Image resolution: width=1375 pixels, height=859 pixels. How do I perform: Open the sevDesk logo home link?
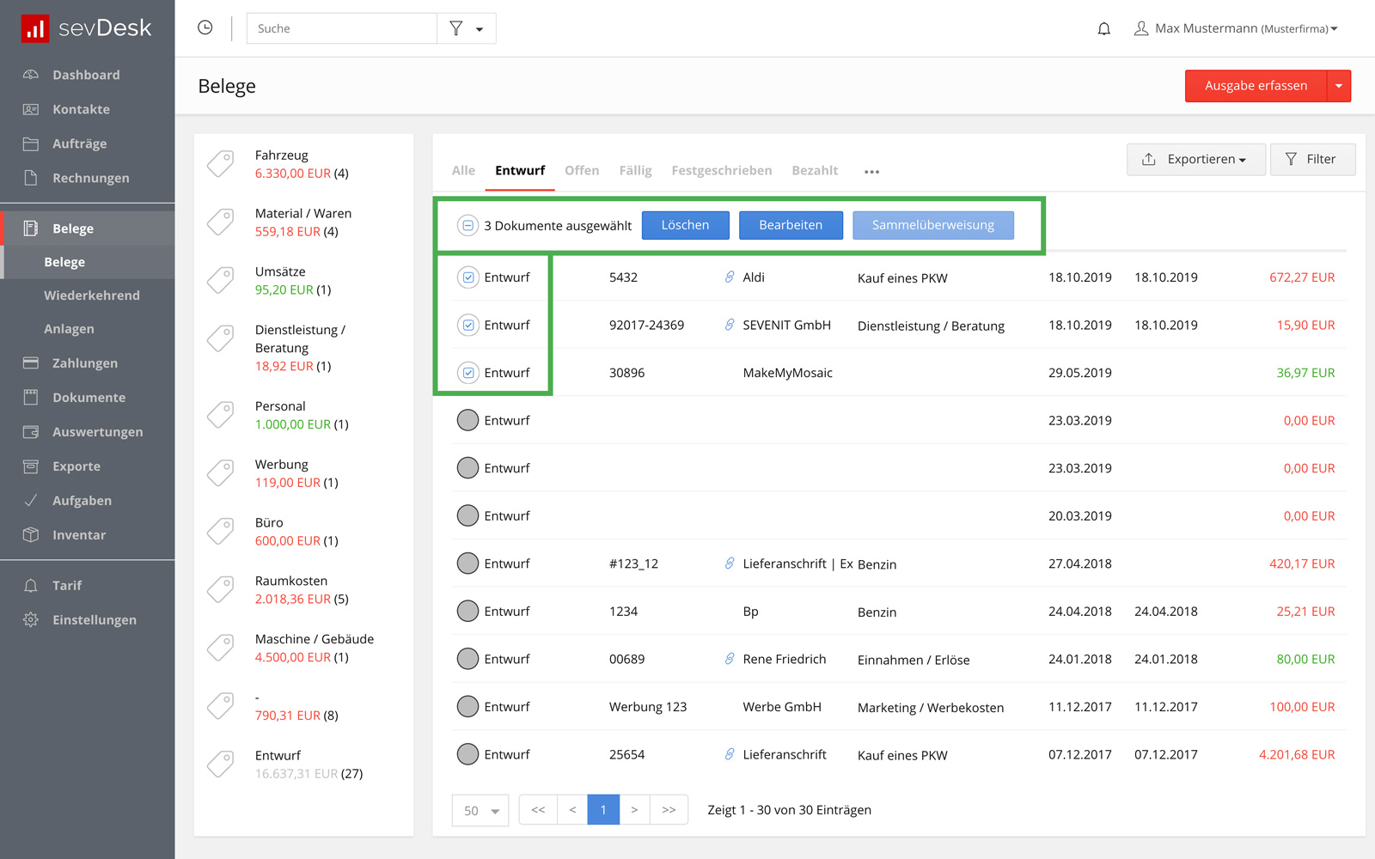pos(86,28)
